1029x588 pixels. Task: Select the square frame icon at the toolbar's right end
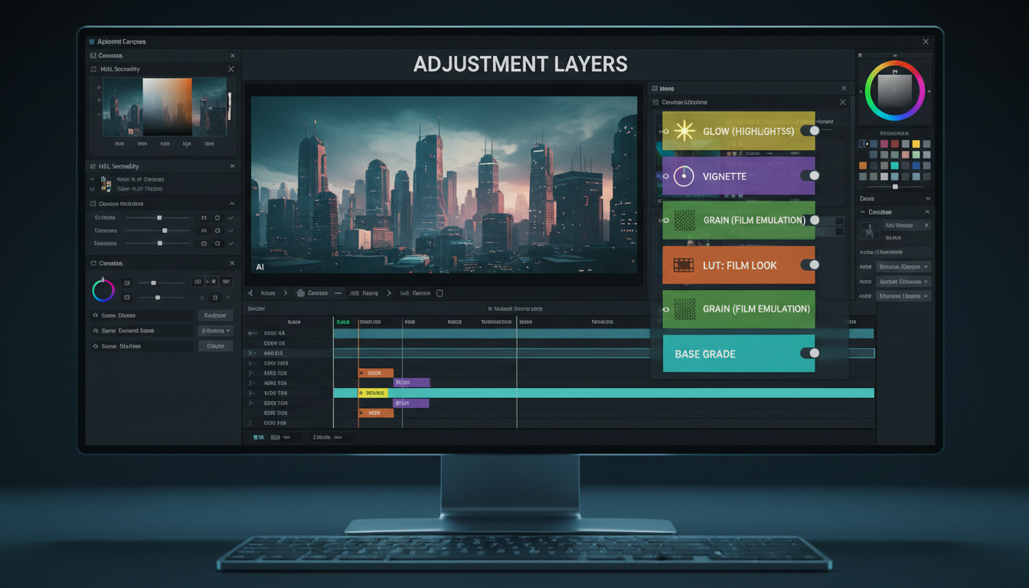pyautogui.click(x=439, y=292)
